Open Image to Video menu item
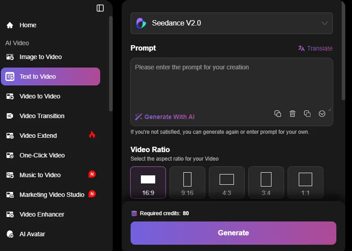352x251 pixels. tap(51, 57)
